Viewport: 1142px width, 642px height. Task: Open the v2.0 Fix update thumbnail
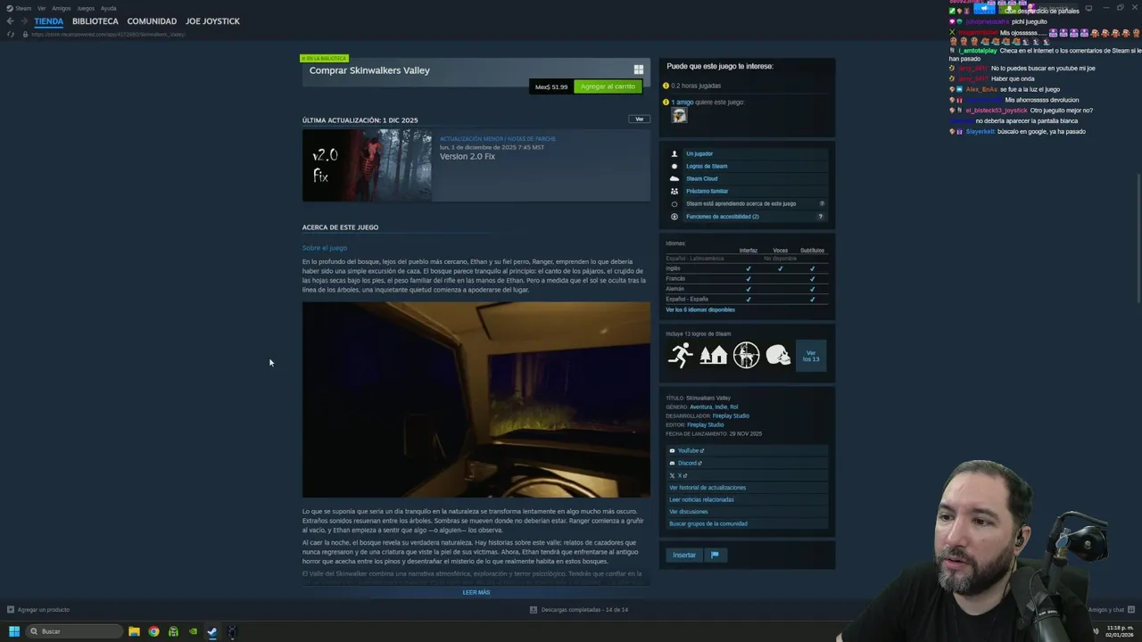click(367, 166)
